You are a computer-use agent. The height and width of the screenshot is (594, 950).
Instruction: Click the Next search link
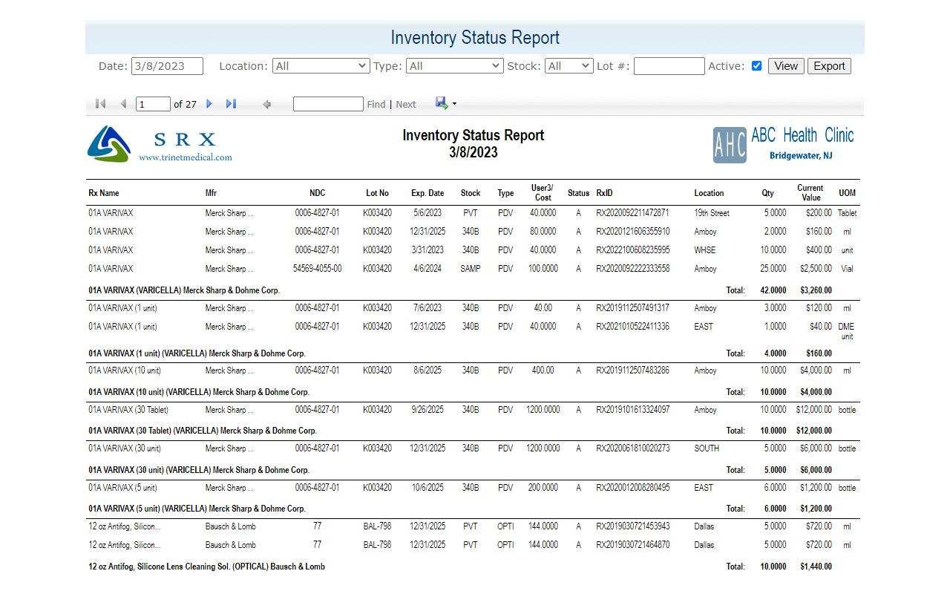tap(406, 105)
